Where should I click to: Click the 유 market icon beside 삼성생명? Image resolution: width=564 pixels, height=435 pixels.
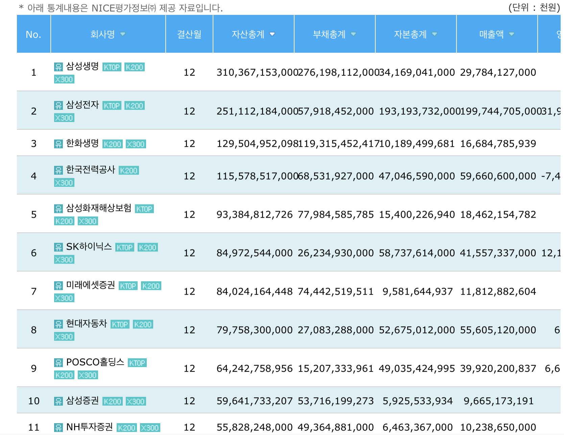coord(58,67)
